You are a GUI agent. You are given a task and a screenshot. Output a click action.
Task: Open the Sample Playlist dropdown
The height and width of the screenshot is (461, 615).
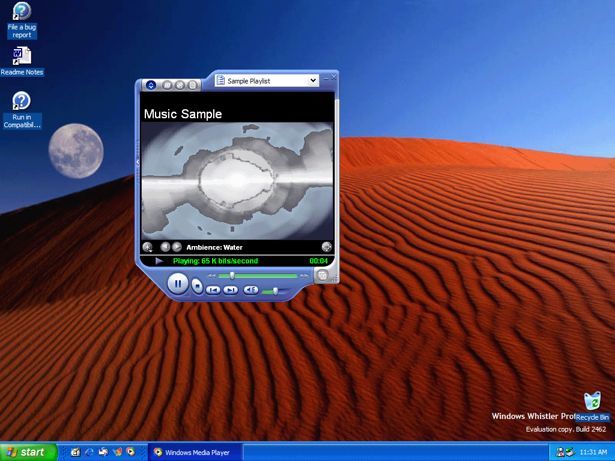[x=313, y=81]
